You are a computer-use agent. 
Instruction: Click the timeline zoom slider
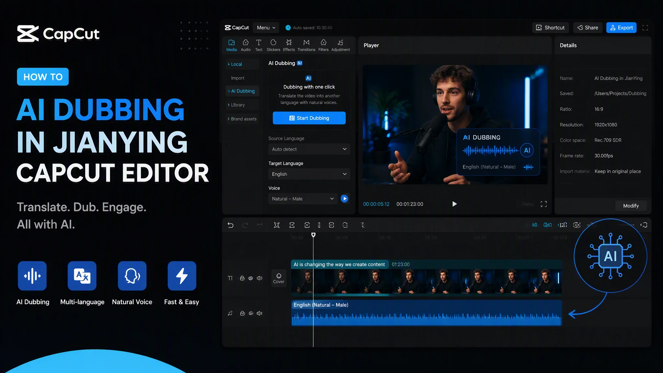(626, 225)
